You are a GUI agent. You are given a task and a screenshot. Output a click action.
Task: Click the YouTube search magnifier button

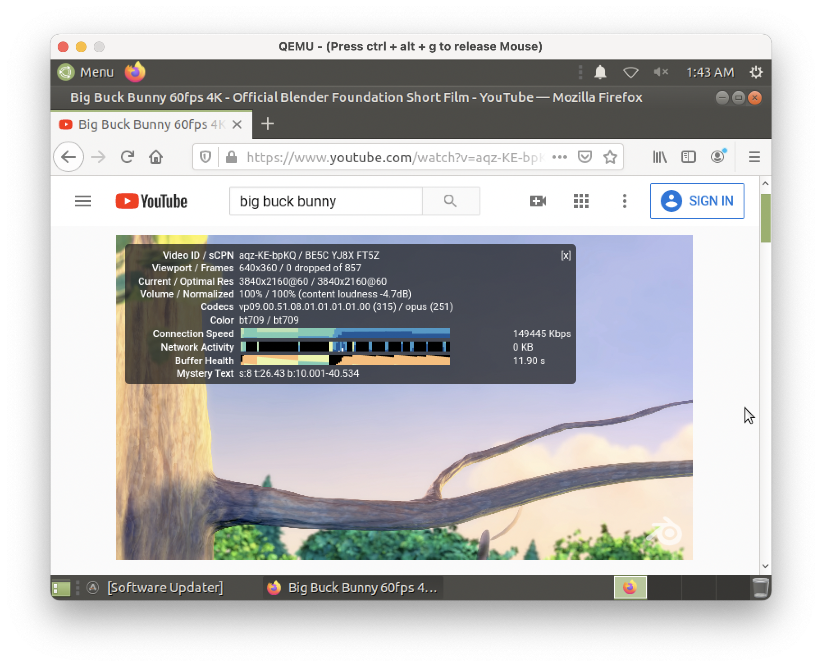[451, 201]
